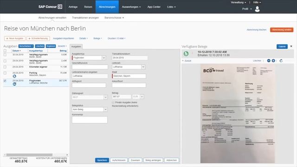Open the App-Center menu item
Viewport: 297px width, 167px height.
click(x=154, y=7)
